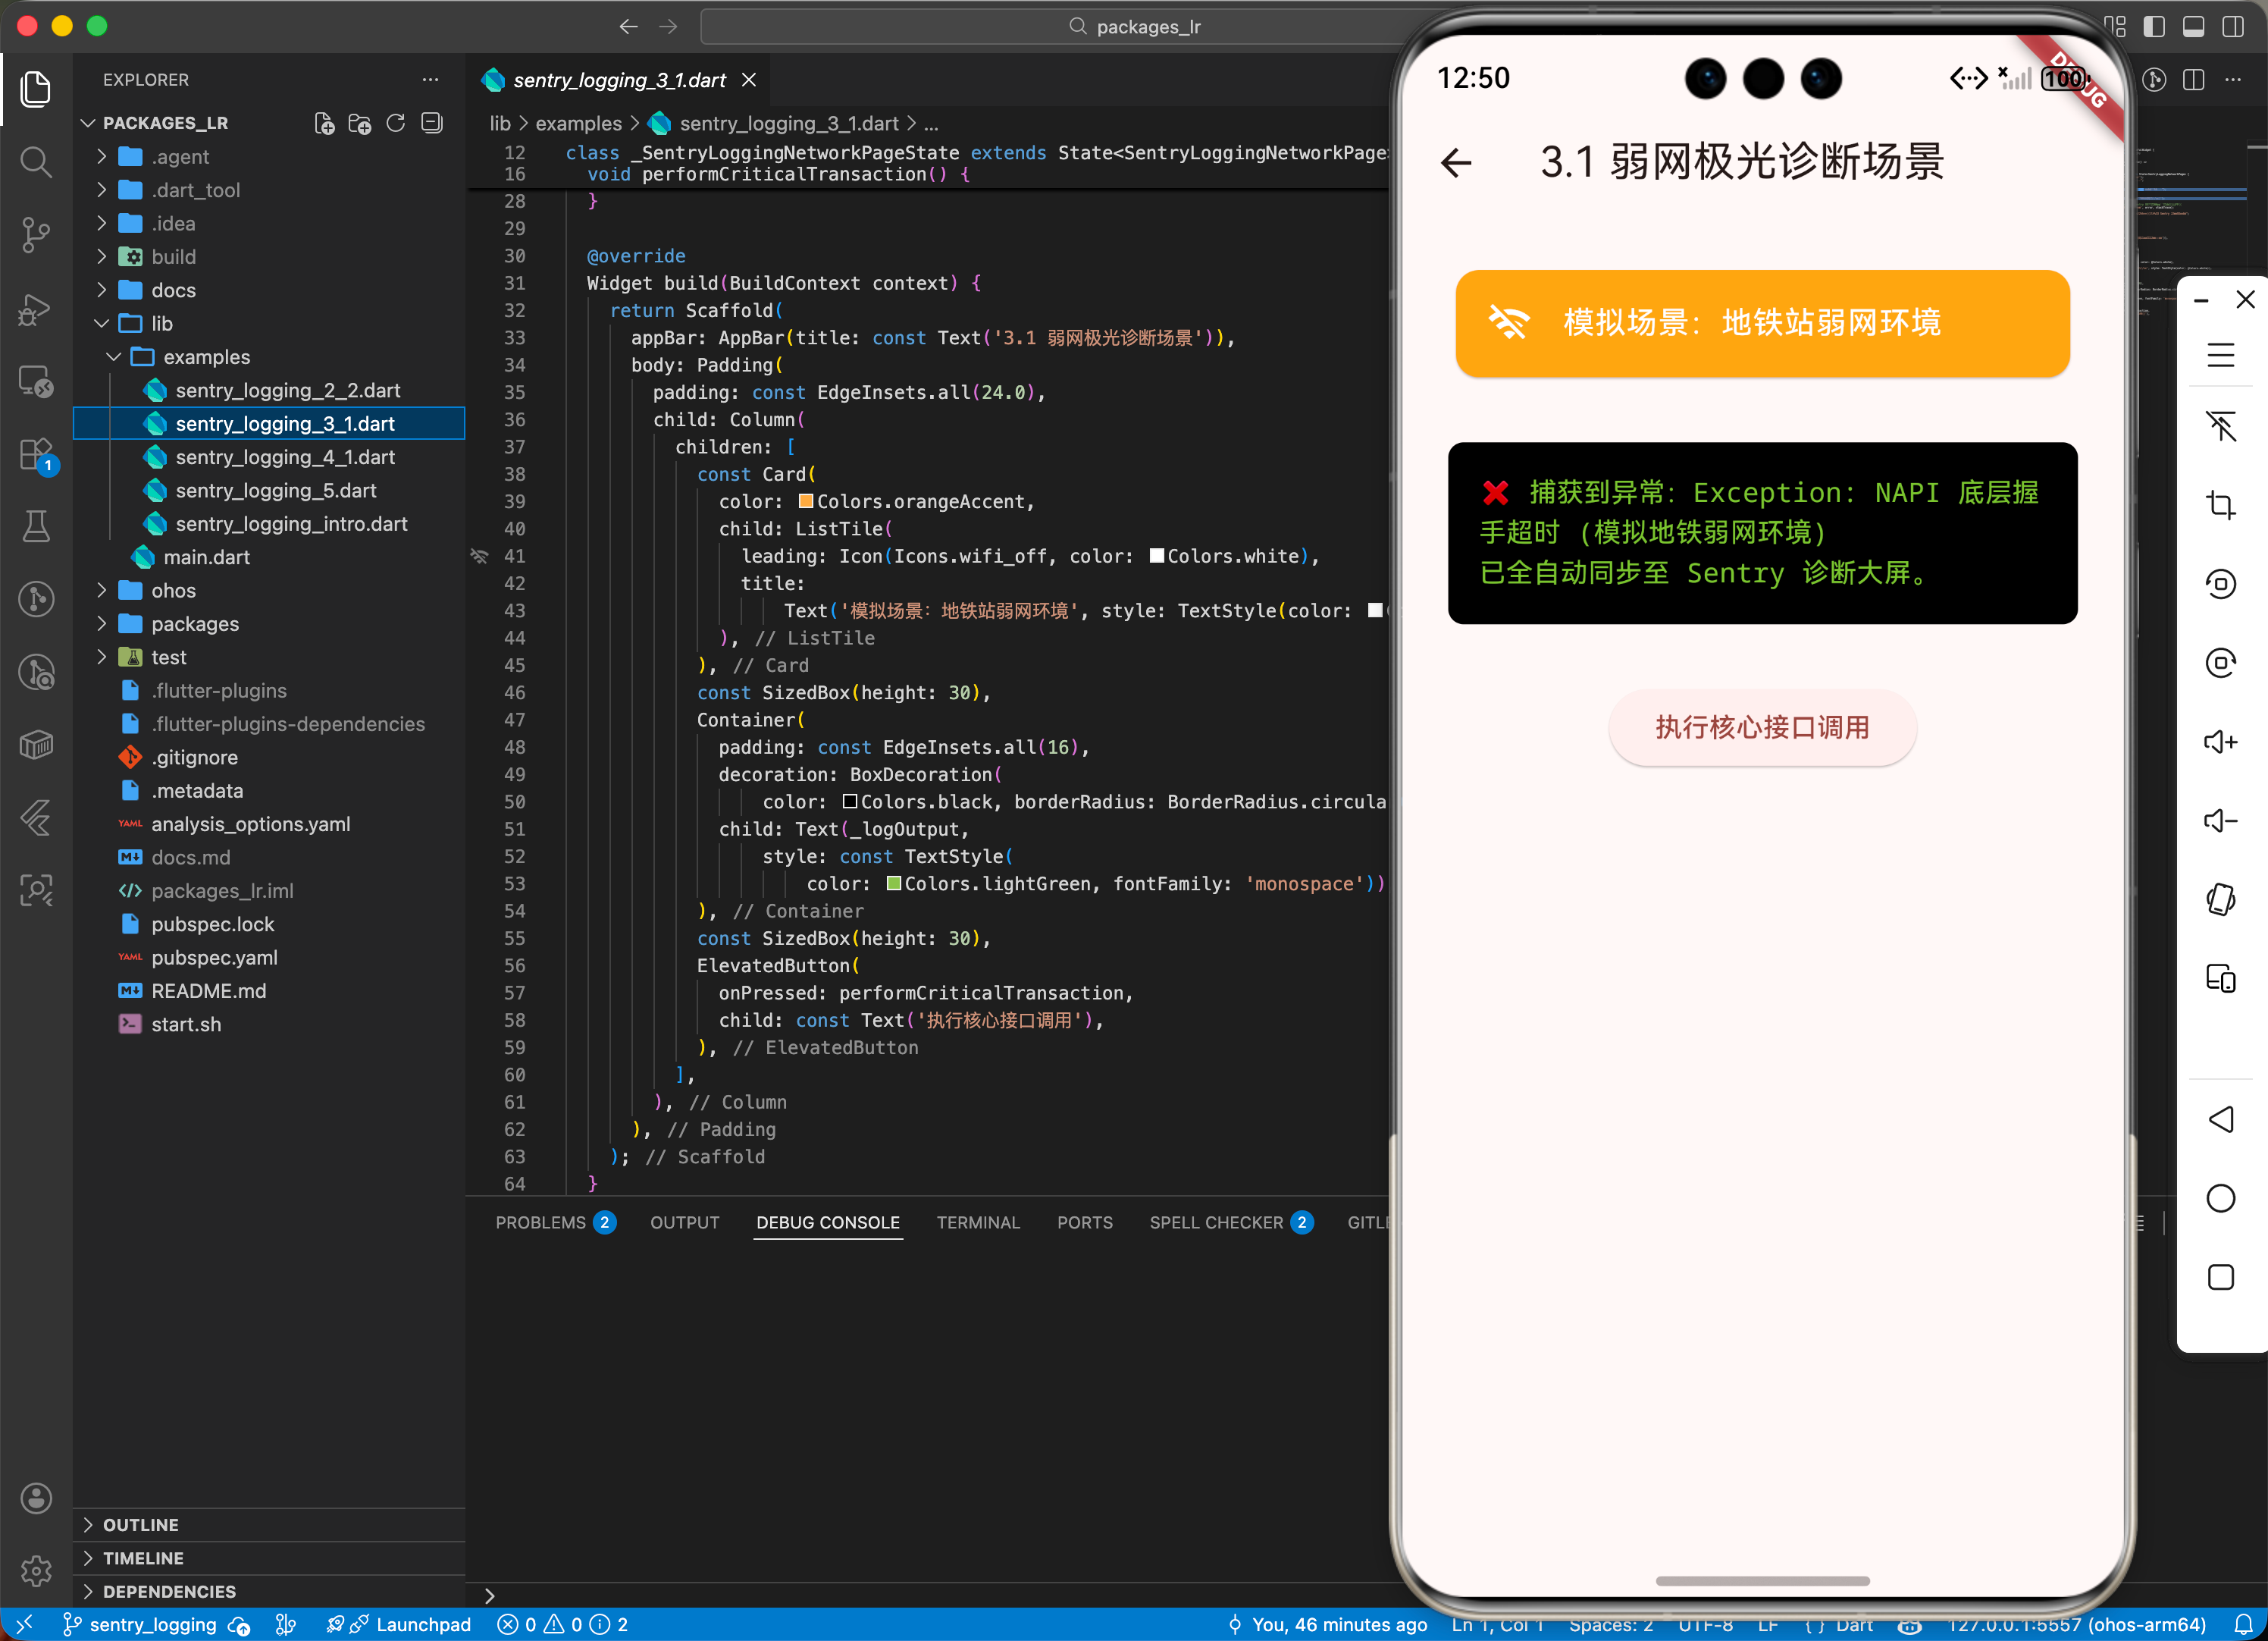Switch to the PROBLEMS tab
The height and width of the screenshot is (1641, 2268).
point(540,1222)
